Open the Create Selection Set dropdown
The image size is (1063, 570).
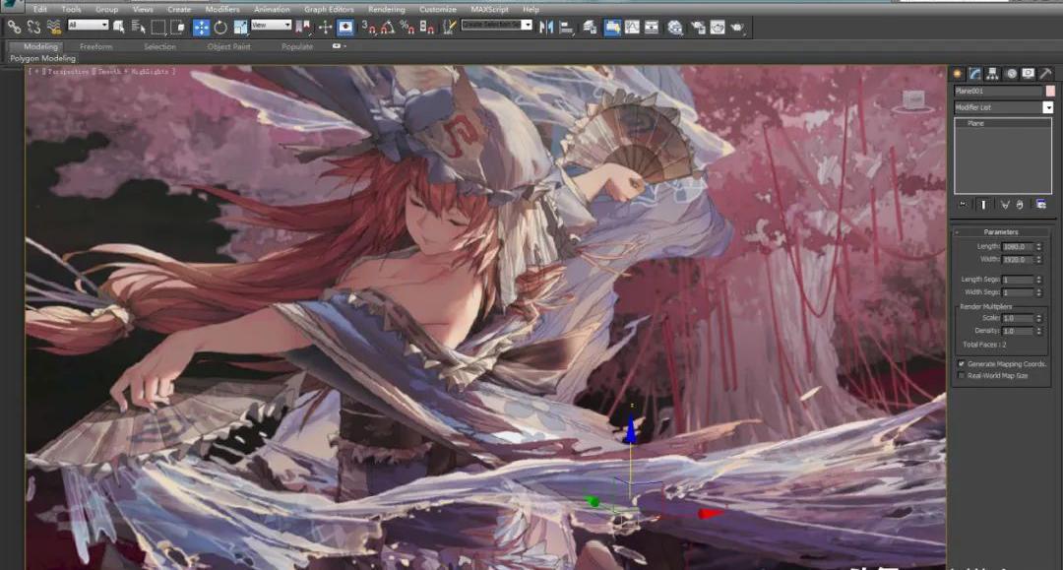tap(497, 25)
